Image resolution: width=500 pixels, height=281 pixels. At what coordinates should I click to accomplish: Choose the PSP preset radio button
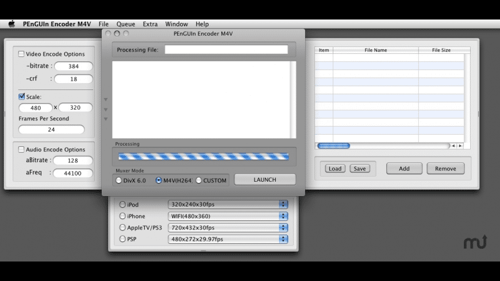coord(122,239)
